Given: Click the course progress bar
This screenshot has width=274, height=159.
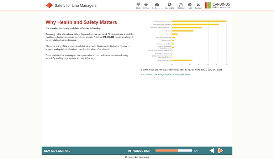Looking at the screenshot, I should click(174, 150).
